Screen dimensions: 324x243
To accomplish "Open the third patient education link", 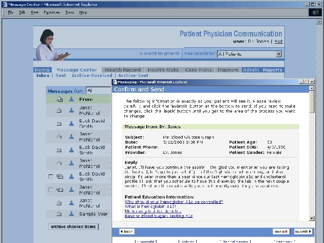I will 153,211.
